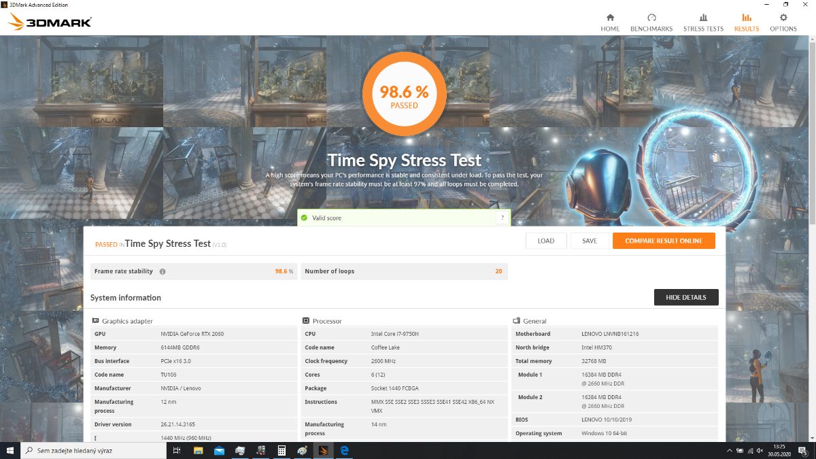Click the Windows taskbar search box
Viewport: 816px width, 459px height.
point(95,450)
